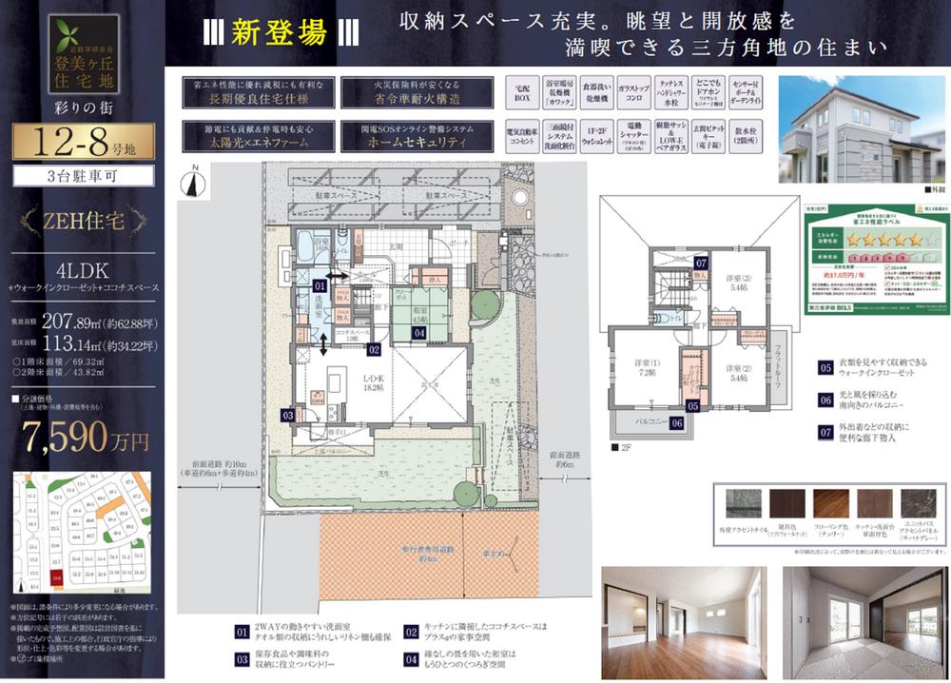Click marker 02 on the floor plan near ココチスペース
This screenshot has width=951, height=683.
(x=374, y=349)
